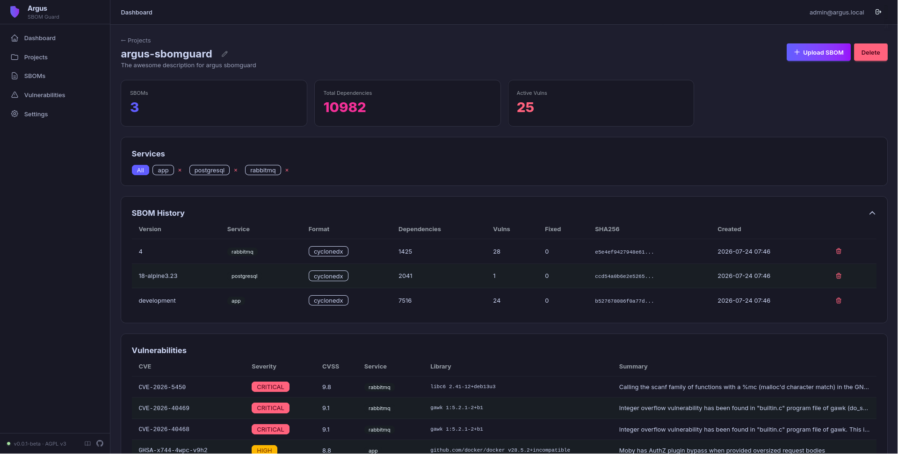Viewport: 898px width, 454px height.
Task: Select the All services filter
Action: [140, 170]
